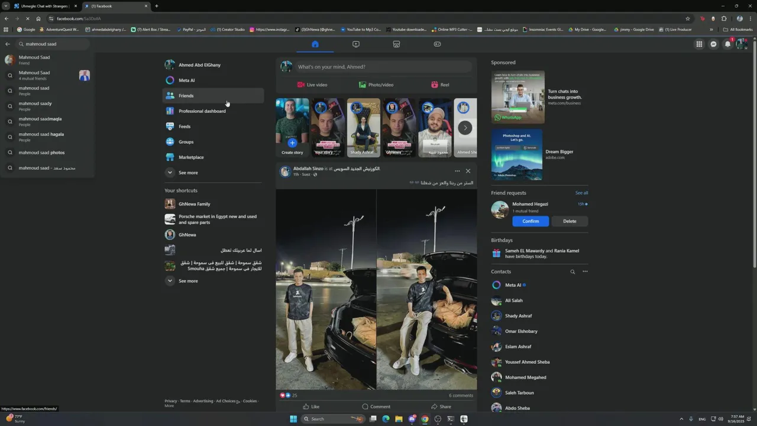Hide the Abdallah Sinzo post with X
Image resolution: width=757 pixels, height=426 pixels.
point(468,171)
